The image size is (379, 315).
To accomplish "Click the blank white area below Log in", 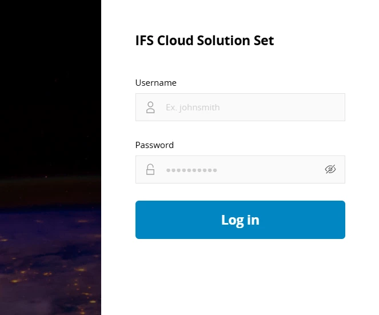I will (x=240, y=274).
